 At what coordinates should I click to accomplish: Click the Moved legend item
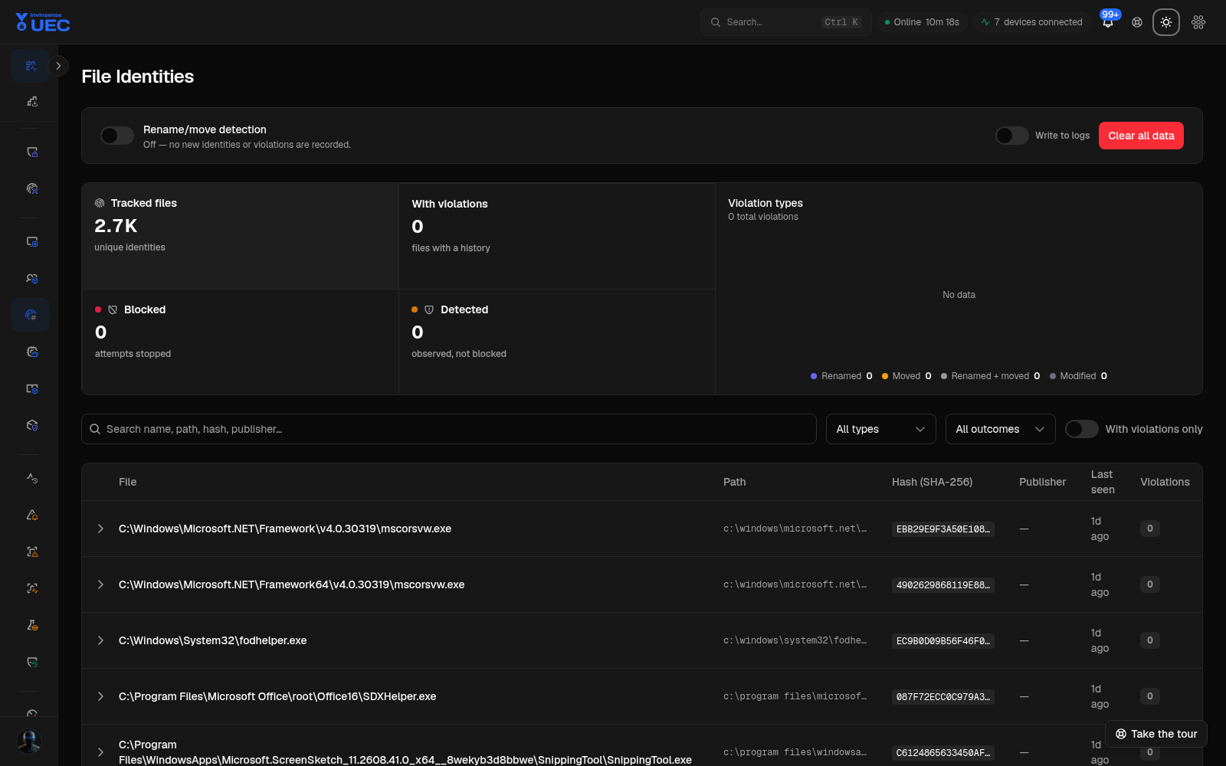[x=906, y=376]
